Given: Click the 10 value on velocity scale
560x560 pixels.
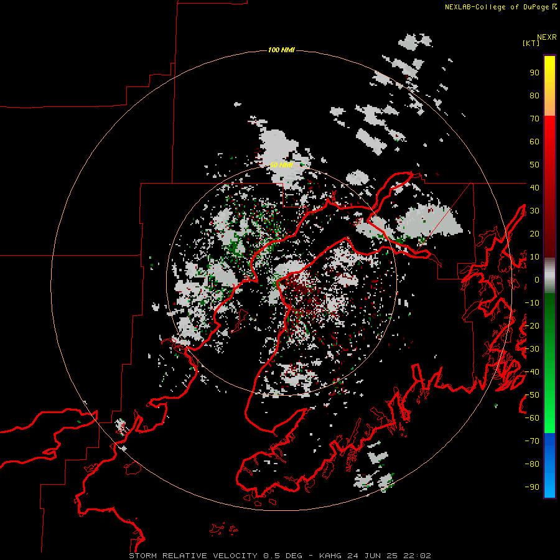Looking at the screenshot, I should [534, 257].
